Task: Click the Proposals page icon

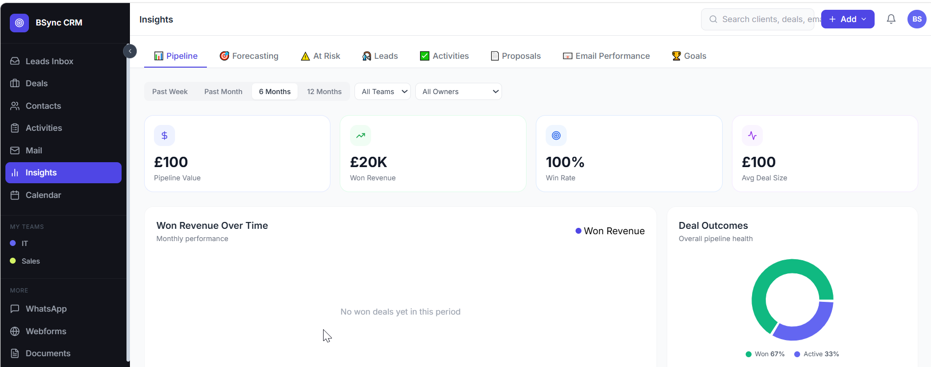Action: 495,56
